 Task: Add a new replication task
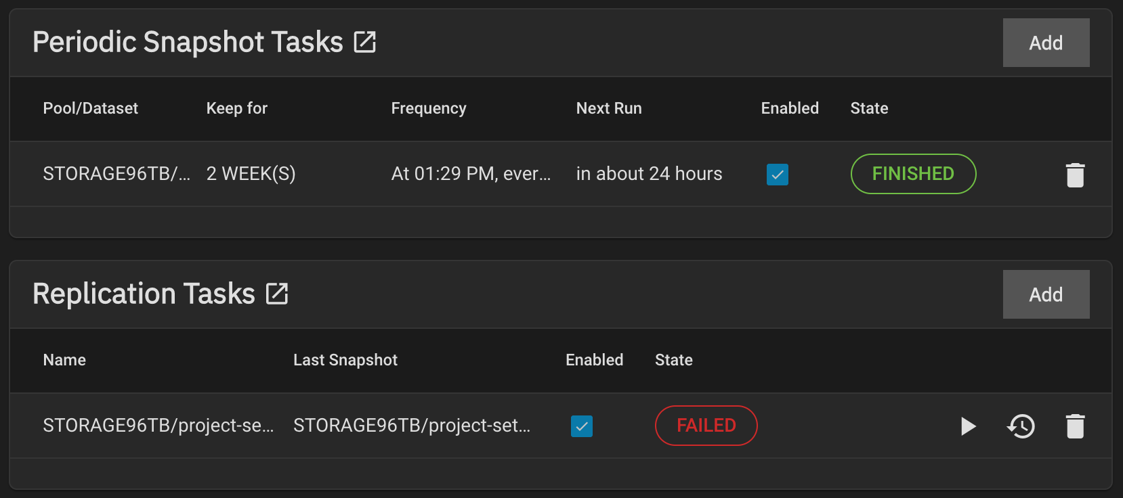[1046, 294]
